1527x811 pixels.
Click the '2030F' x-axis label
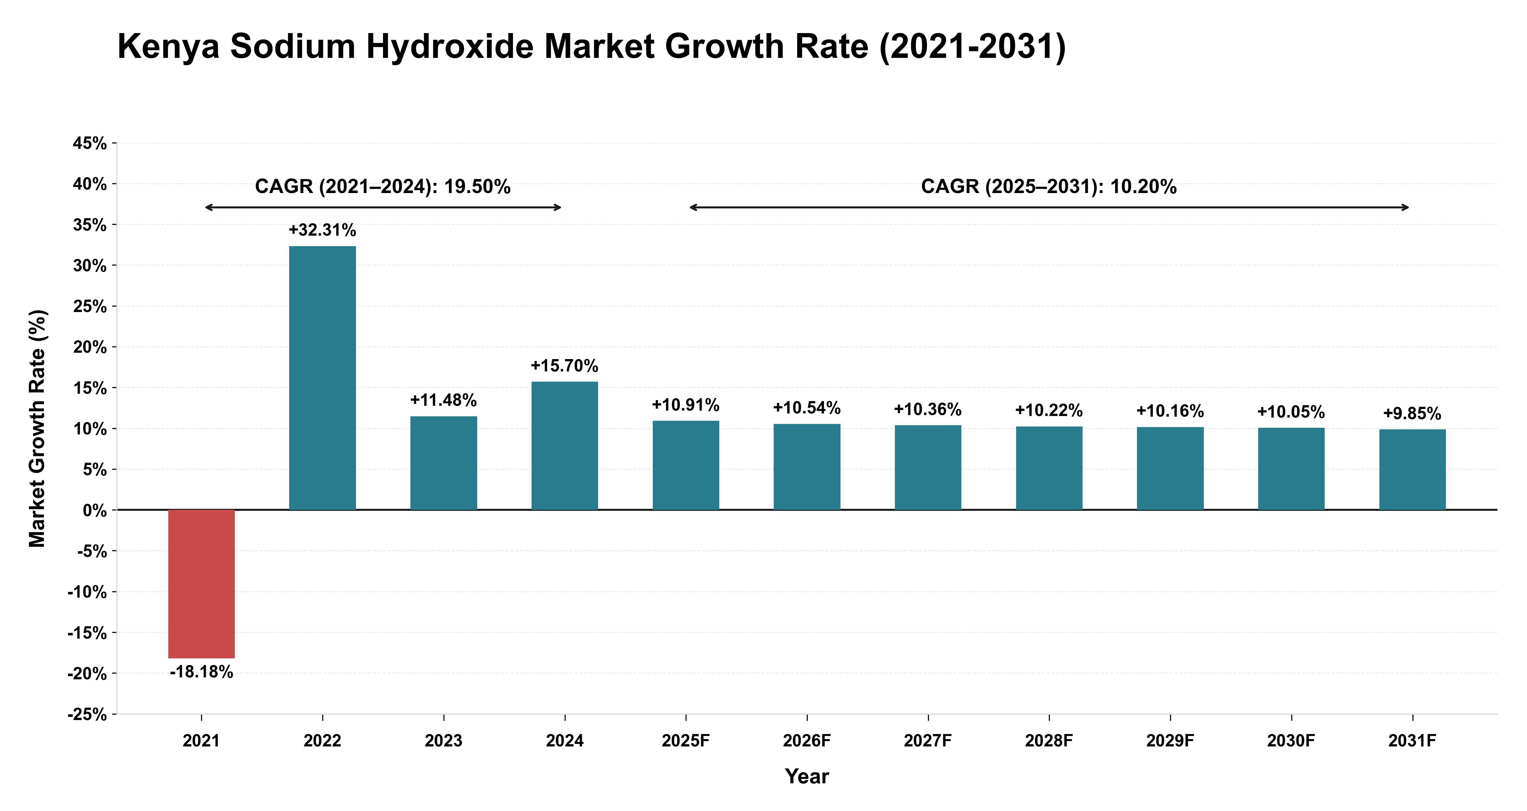pyautogui.click(x=1291, y=741)
